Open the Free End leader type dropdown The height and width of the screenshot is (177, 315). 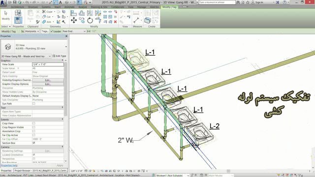point(74,31)
